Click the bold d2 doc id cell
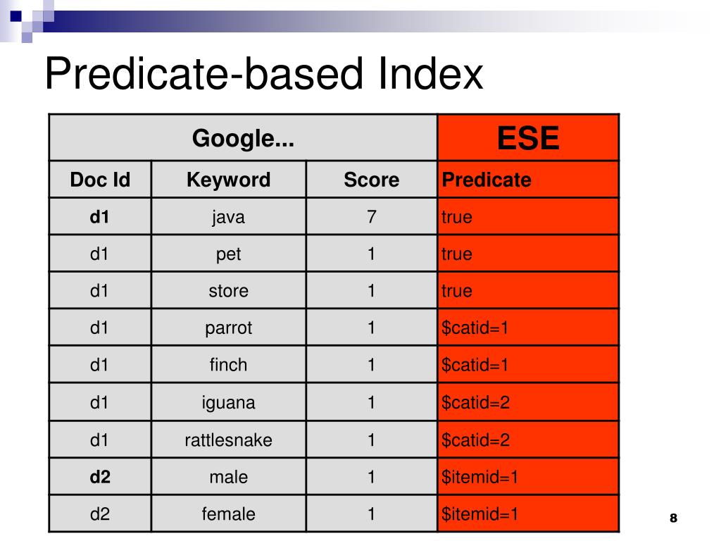Viewport: 721px width, 541px height. click(100, 477)
